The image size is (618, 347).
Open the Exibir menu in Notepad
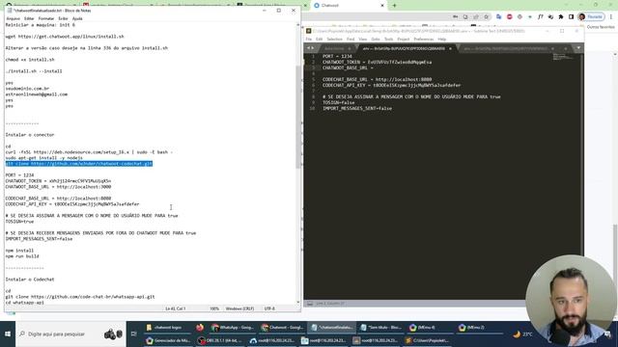click(x=63, y=18)
